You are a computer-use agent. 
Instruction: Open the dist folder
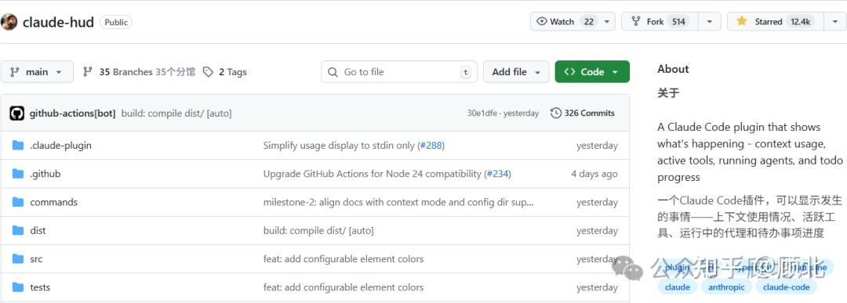[38, 230]
